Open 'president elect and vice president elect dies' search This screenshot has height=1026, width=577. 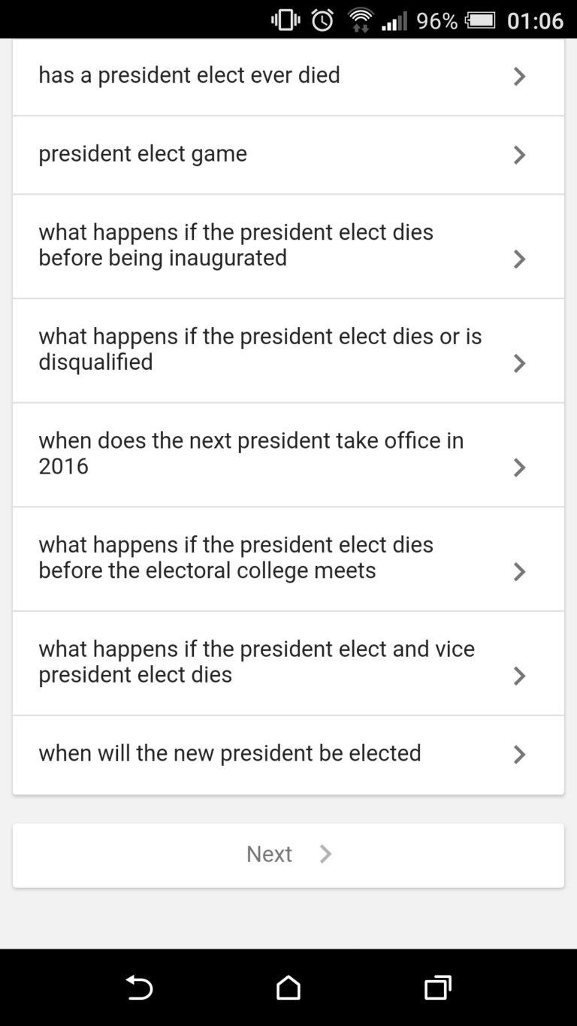click(256, 661)
